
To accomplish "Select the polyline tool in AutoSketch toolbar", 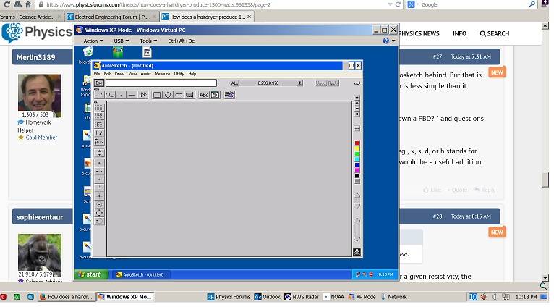I will 142,95.
